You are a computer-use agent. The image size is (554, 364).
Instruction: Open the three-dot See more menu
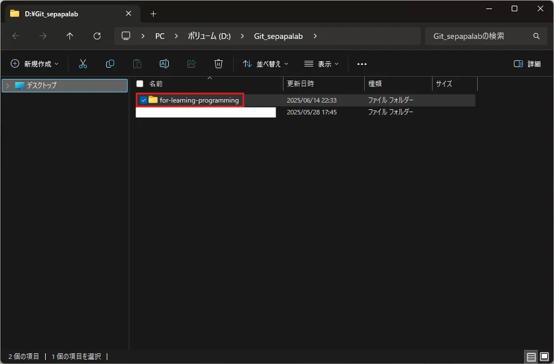(362, 64)
